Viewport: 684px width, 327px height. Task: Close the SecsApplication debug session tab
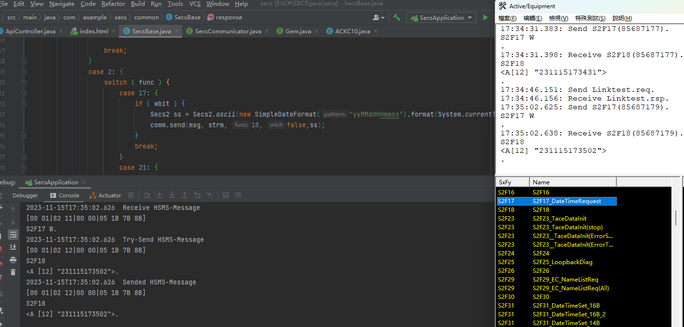[x=84, y=182]
